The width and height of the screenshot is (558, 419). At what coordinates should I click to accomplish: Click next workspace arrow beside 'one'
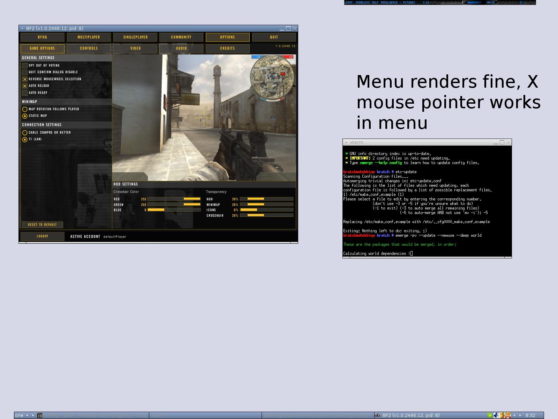33,416
